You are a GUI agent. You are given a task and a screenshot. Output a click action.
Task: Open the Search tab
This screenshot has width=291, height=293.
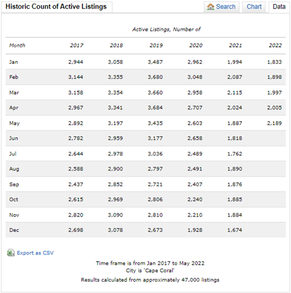[222, 7]
